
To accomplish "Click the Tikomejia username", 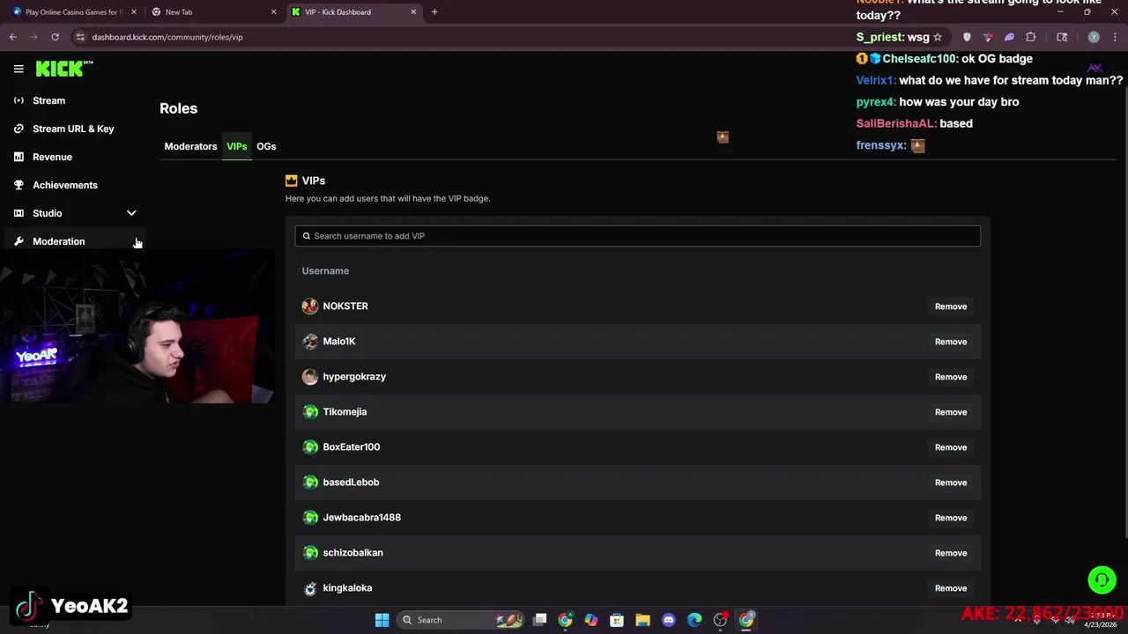I will pos(345,412).
